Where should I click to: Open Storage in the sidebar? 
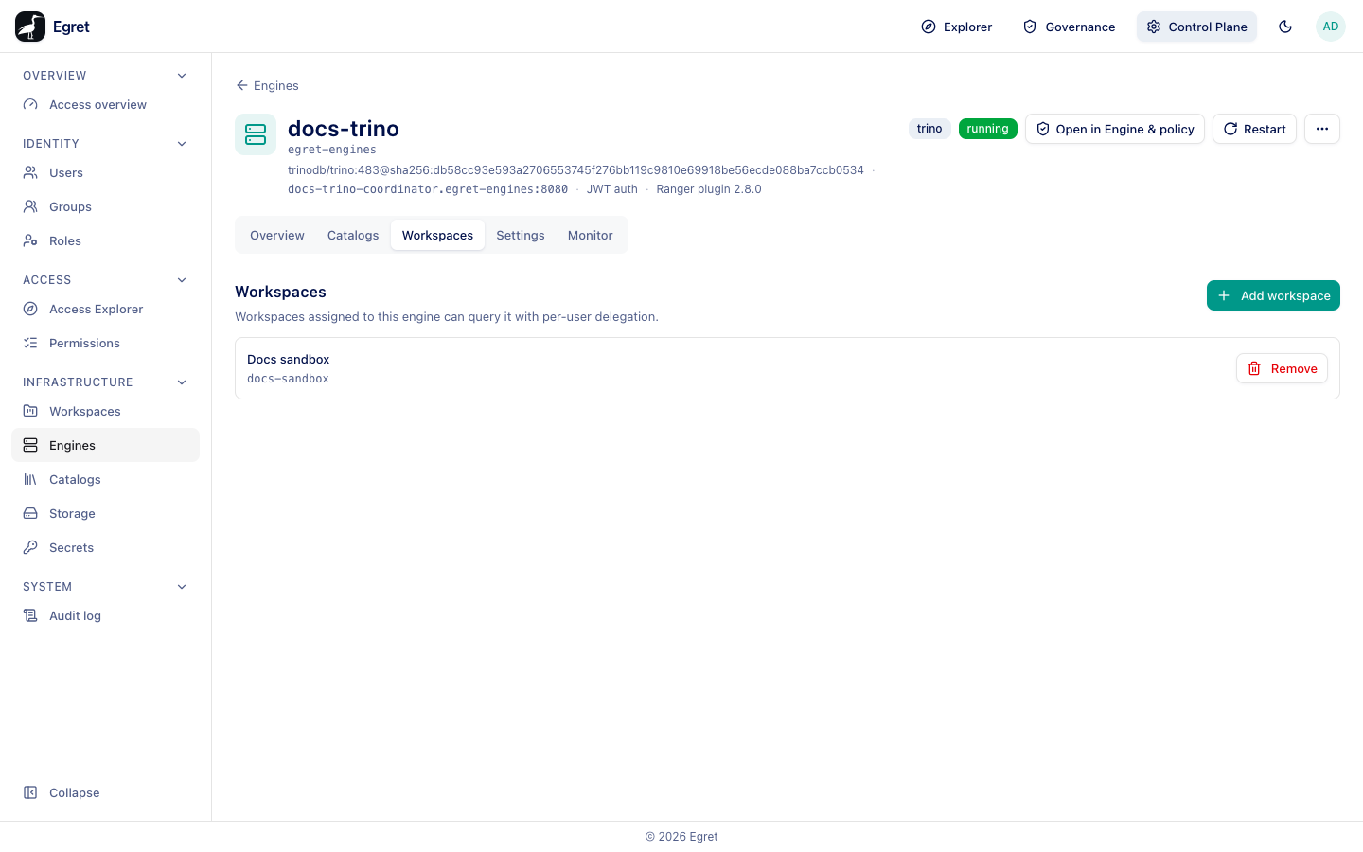pos(105,513)
